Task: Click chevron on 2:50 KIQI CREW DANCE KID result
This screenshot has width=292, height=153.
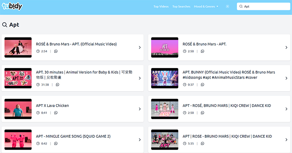Action: coord(286,109)
